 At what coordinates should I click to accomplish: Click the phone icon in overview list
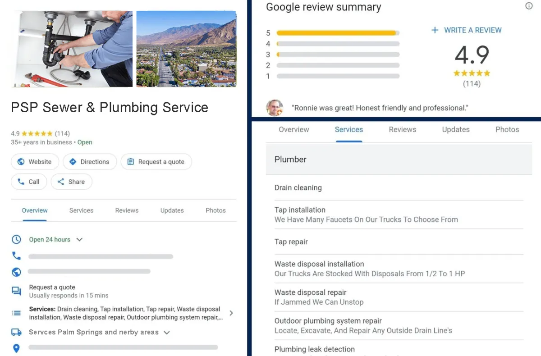16,256
